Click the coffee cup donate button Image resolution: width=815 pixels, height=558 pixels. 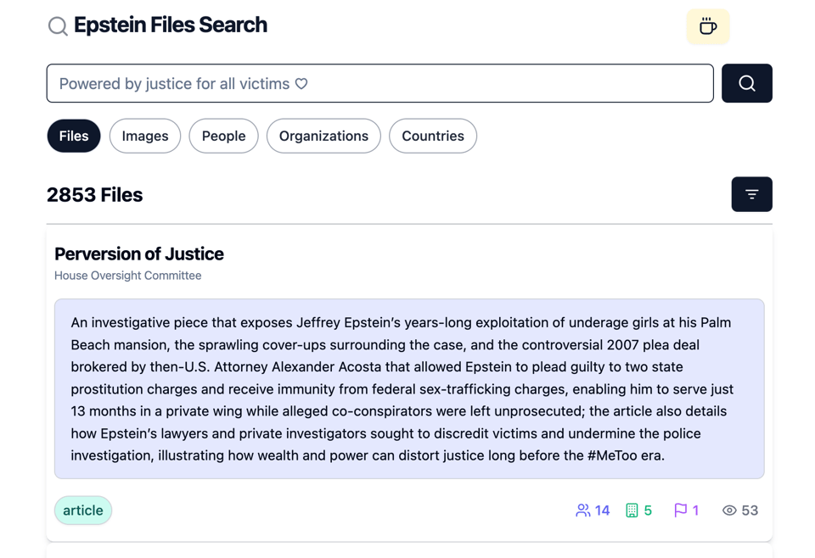707,27
